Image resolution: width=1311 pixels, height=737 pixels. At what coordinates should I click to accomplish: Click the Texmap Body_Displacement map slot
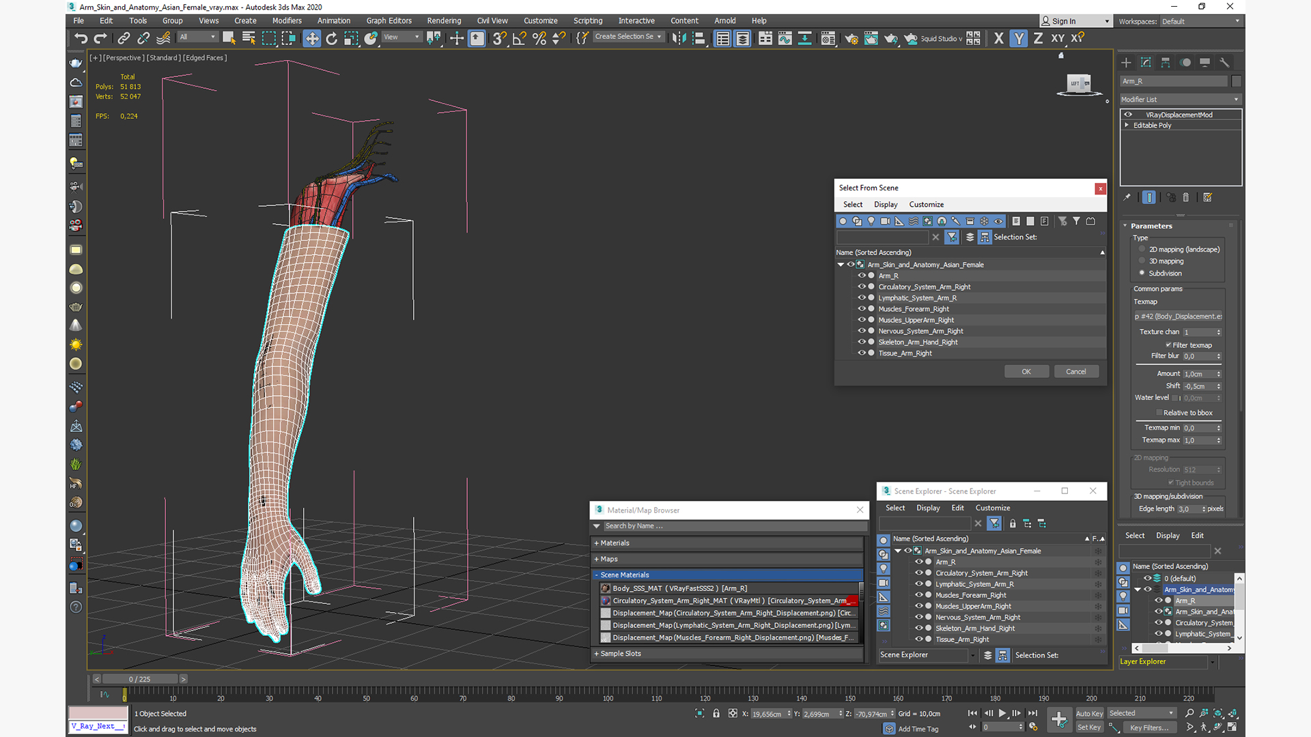coord(1178,316)
